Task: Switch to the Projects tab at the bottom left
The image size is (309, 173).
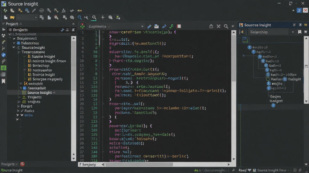Action: (9, 164)
